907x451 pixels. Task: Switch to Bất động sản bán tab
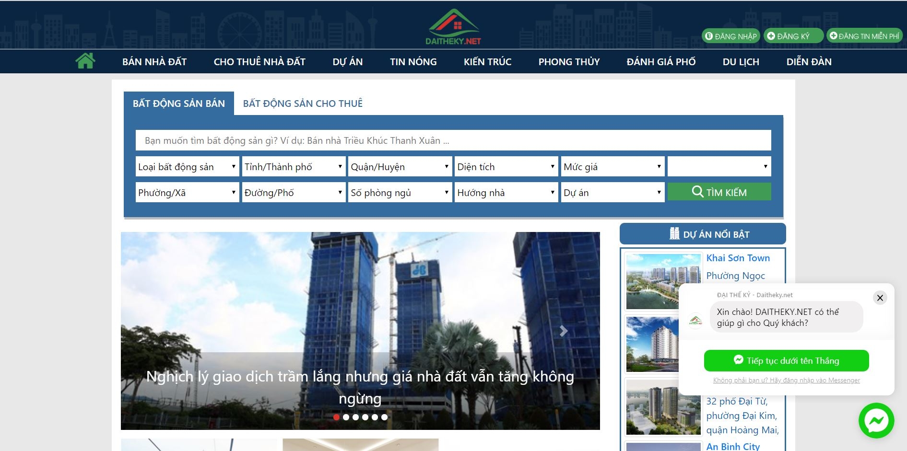[179, 103]
